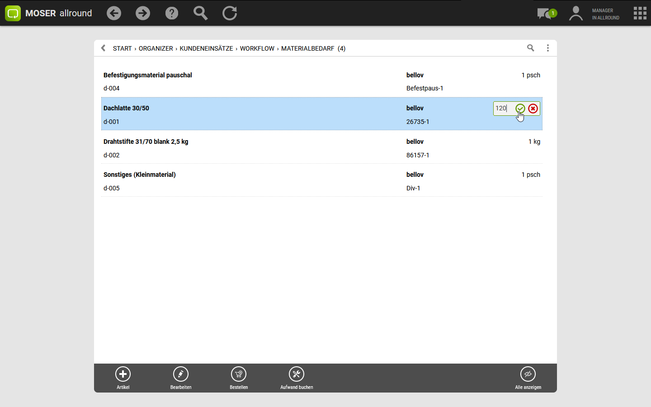
Task: Click the quantity input field showing 120
Action: pos(503,109)
